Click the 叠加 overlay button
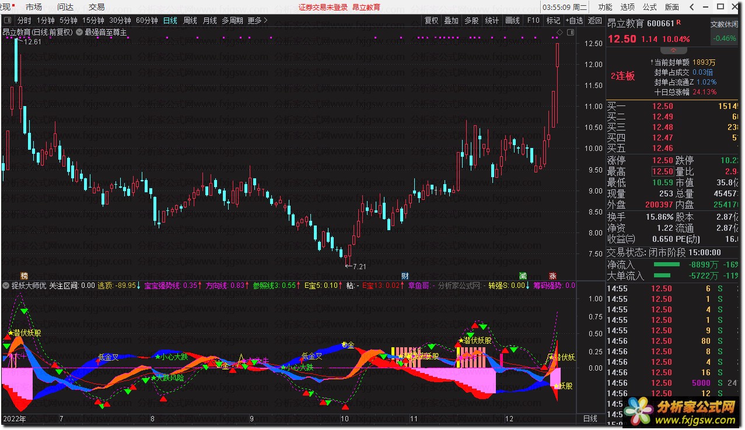 coord(452,20)
